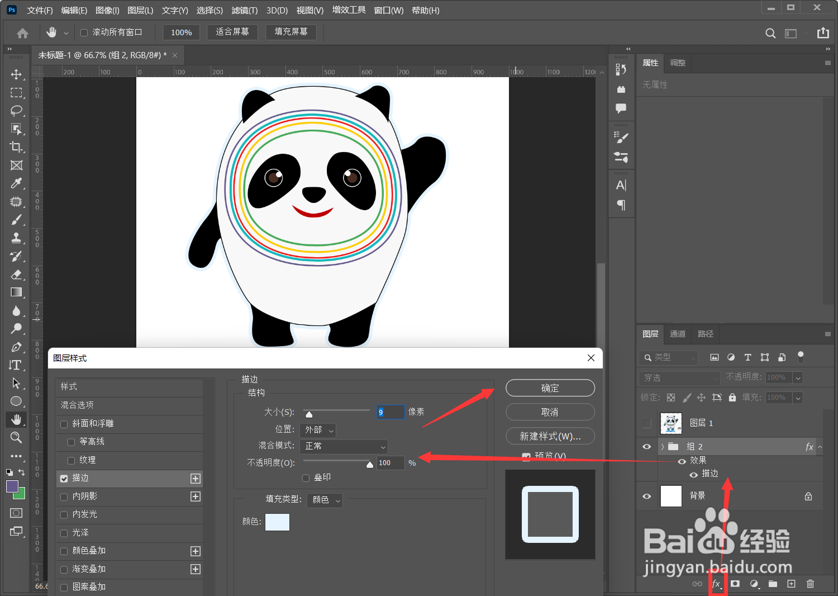Image resolution: width=838 pixels, height=596 pixels.
Task: Click the Share icon at top right
Action: coord(823,33)
